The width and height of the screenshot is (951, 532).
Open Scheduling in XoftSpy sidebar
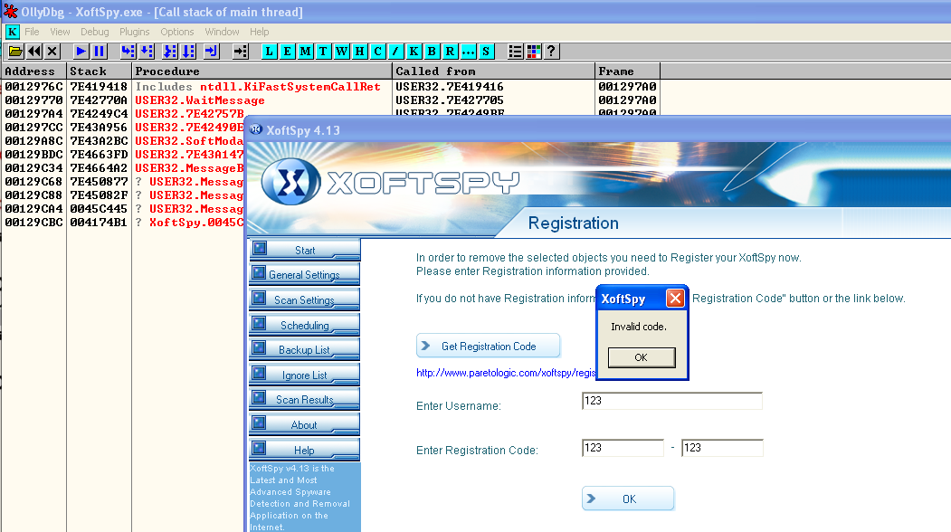[304, 326]
